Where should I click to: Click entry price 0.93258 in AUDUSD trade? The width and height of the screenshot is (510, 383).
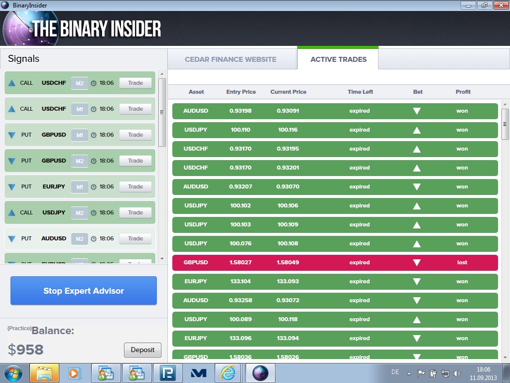coord(241,300)
